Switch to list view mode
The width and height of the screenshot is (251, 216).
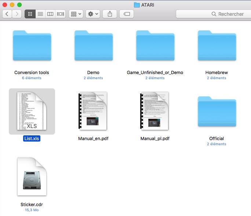(40, 14)
